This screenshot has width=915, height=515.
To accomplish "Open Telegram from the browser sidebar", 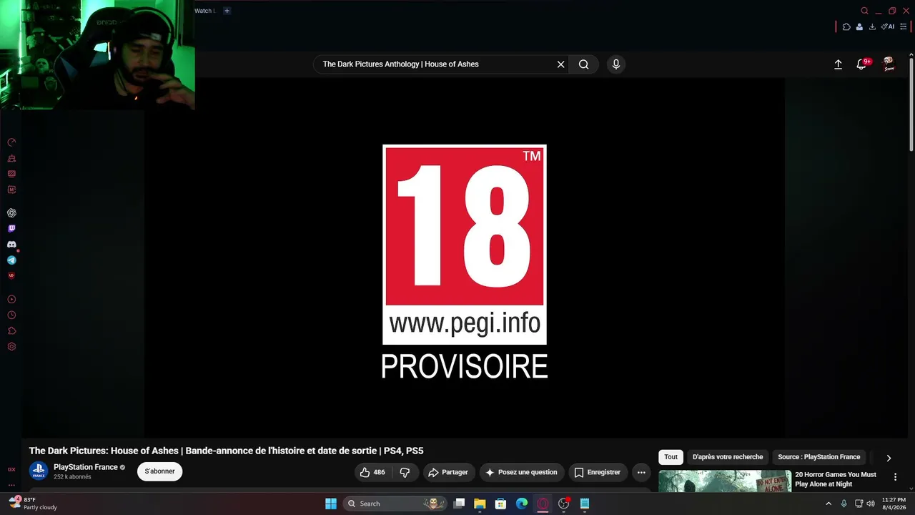I will (11, 260).
